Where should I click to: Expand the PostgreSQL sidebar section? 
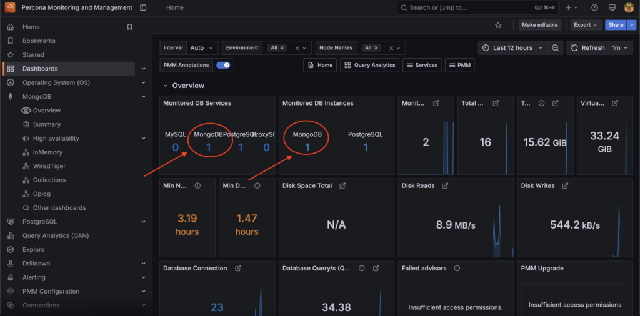[144, 222]
